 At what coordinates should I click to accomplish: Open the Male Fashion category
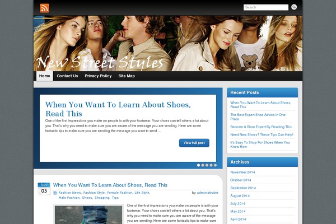point(69,198)
